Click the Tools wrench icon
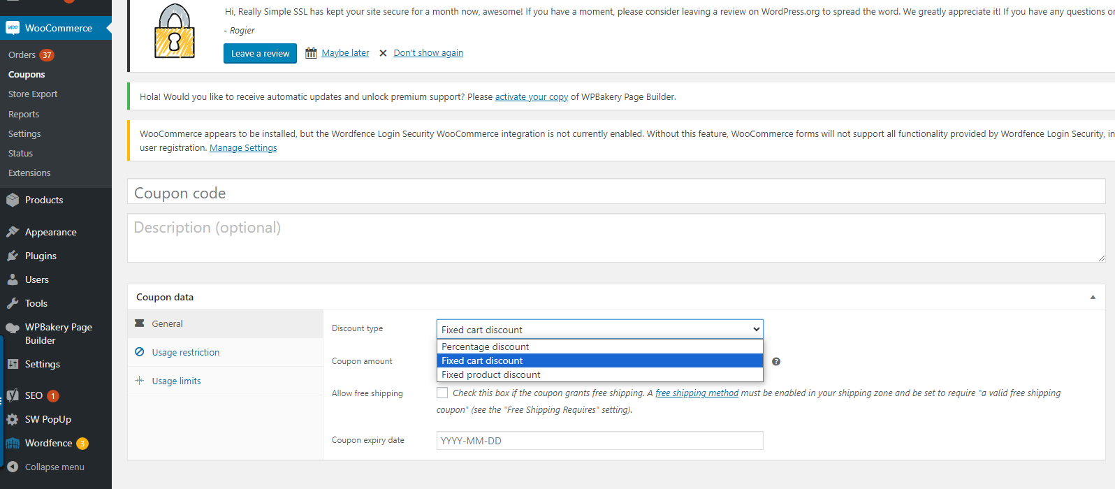This screenshot has width=1115, height=489. (13, 303)
